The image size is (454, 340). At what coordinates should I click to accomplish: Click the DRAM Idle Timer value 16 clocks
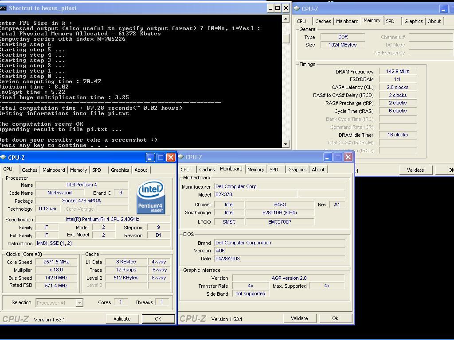point(398,135)
